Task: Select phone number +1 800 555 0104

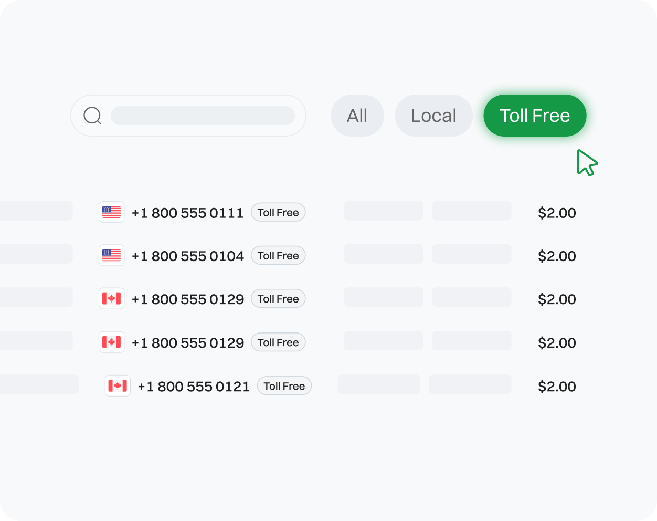Action: [x=187, y=256]
